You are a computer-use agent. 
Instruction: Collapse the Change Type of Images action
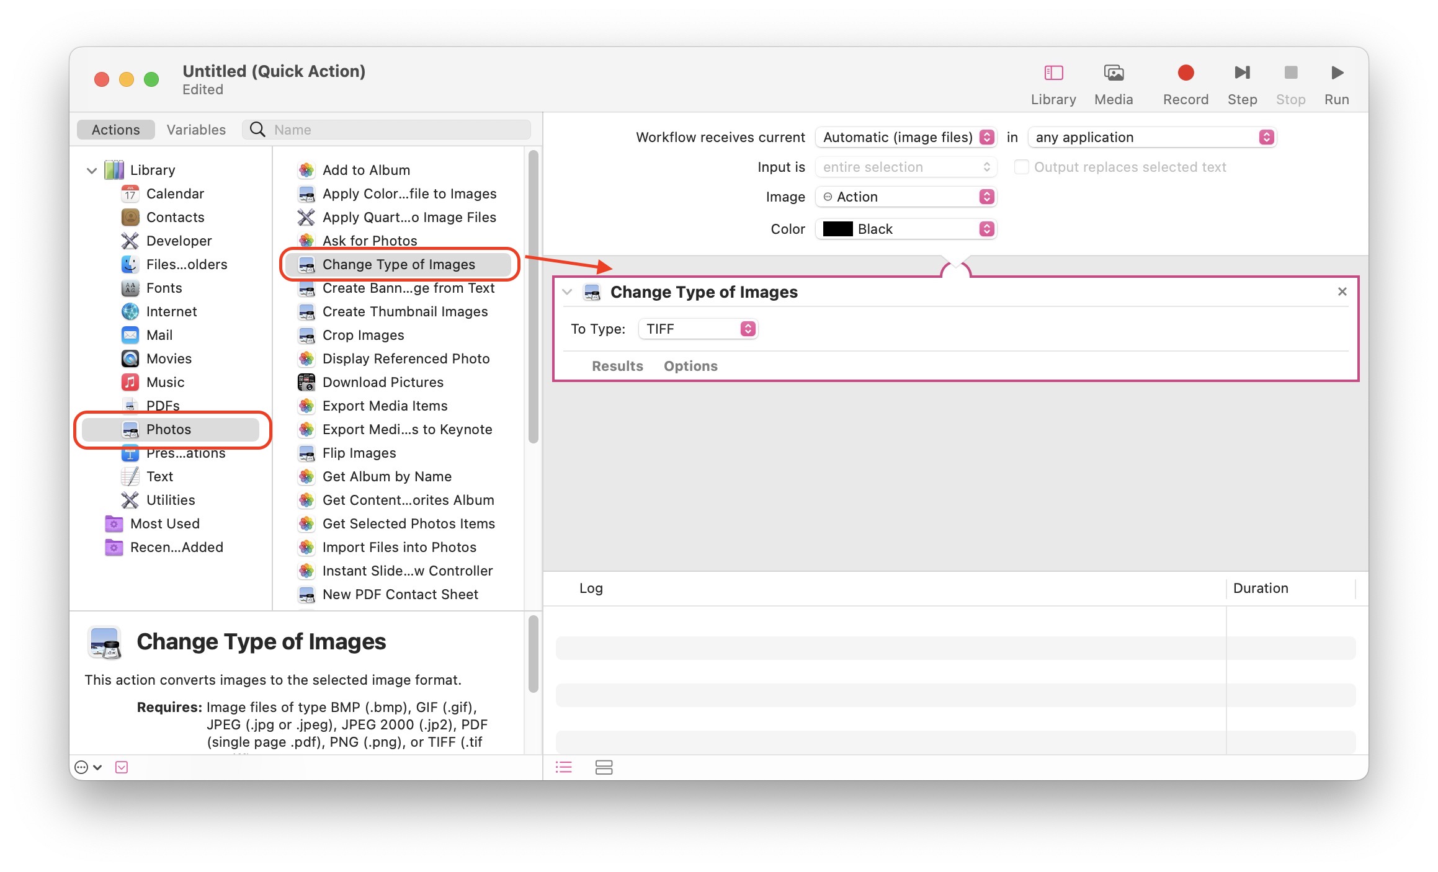(x=567, y=292)
